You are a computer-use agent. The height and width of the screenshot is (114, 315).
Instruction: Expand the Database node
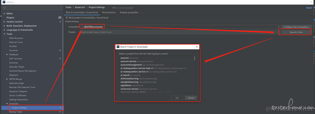point(7,55)
